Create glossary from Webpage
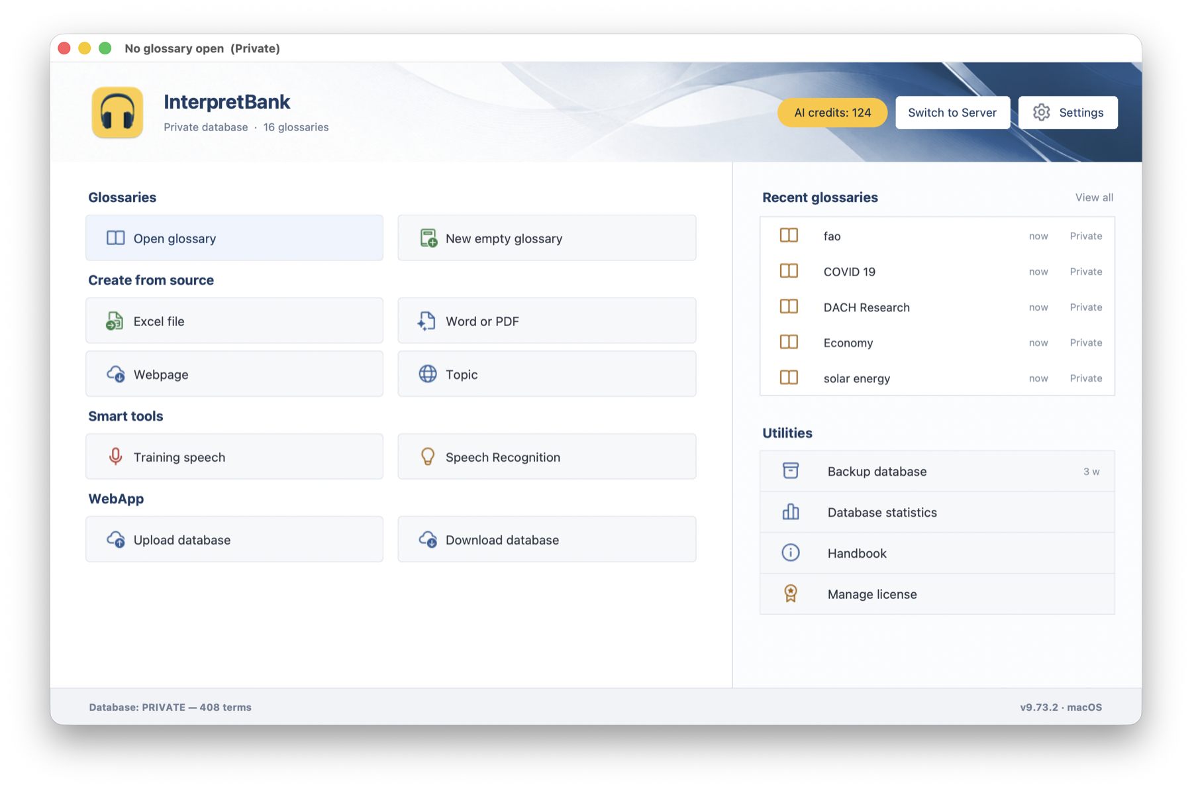1192x791 pixels. pyautogui.click(x=234, y=374)
